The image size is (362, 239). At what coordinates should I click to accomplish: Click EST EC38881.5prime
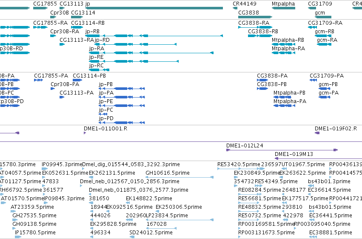point(313,237)
